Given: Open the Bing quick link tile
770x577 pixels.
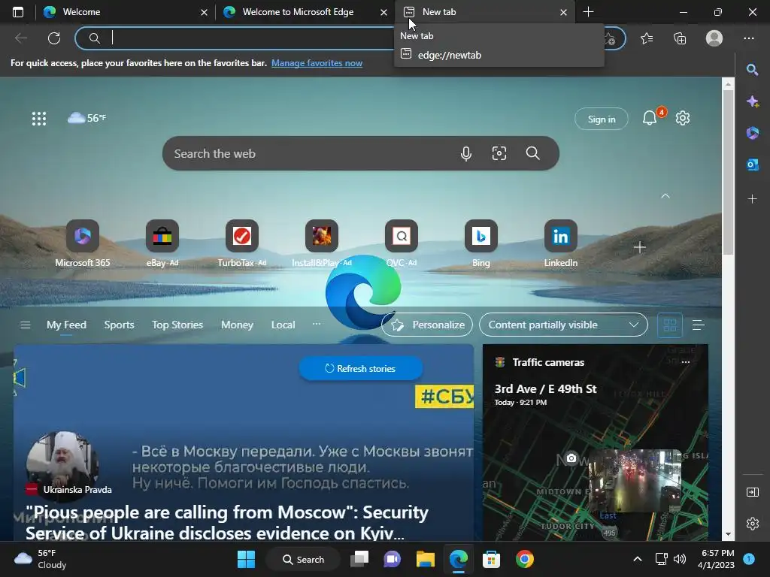Looking at the screenshot, I should [x=481, y=244].
